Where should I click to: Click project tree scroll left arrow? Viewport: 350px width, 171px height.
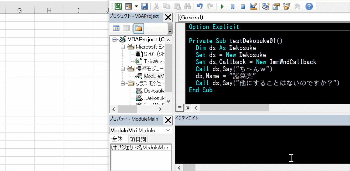[x=114, y=109]
